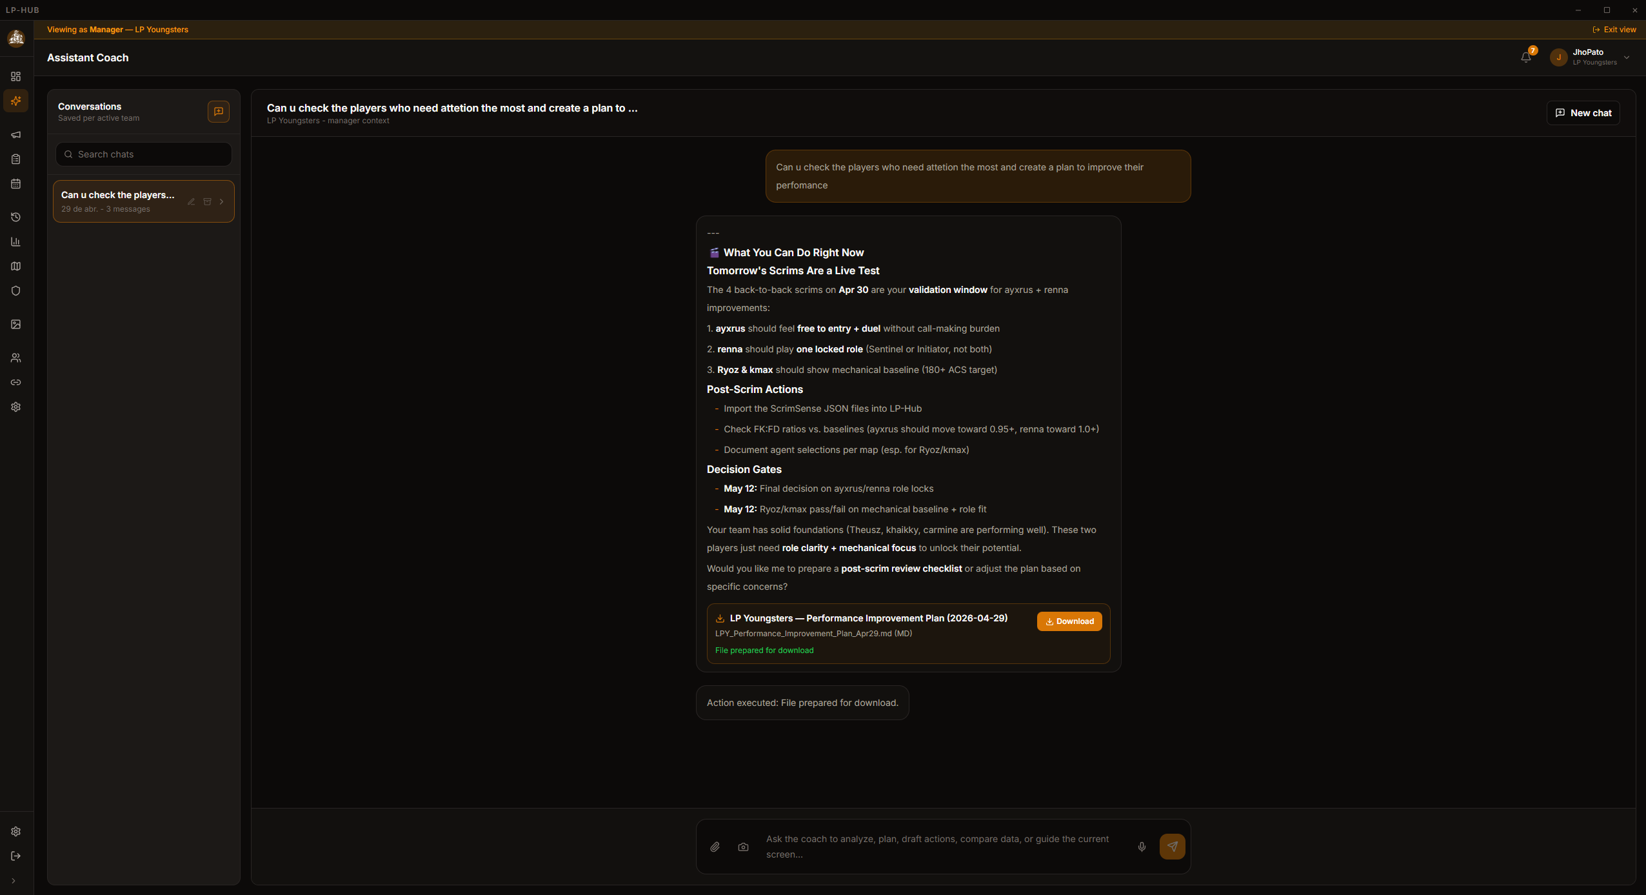Open the shield icon in sidebar
This screenshot has width=1646, height=895.
click(x=16, y=291)
